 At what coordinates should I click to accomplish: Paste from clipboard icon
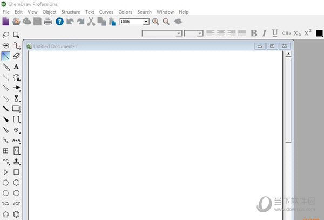(112, 22)
